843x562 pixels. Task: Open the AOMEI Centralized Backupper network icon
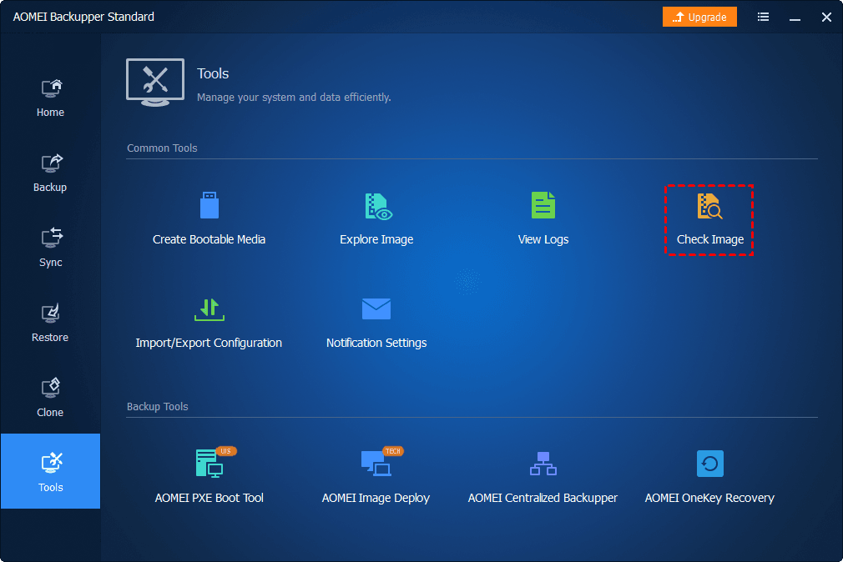click(543, 464)
